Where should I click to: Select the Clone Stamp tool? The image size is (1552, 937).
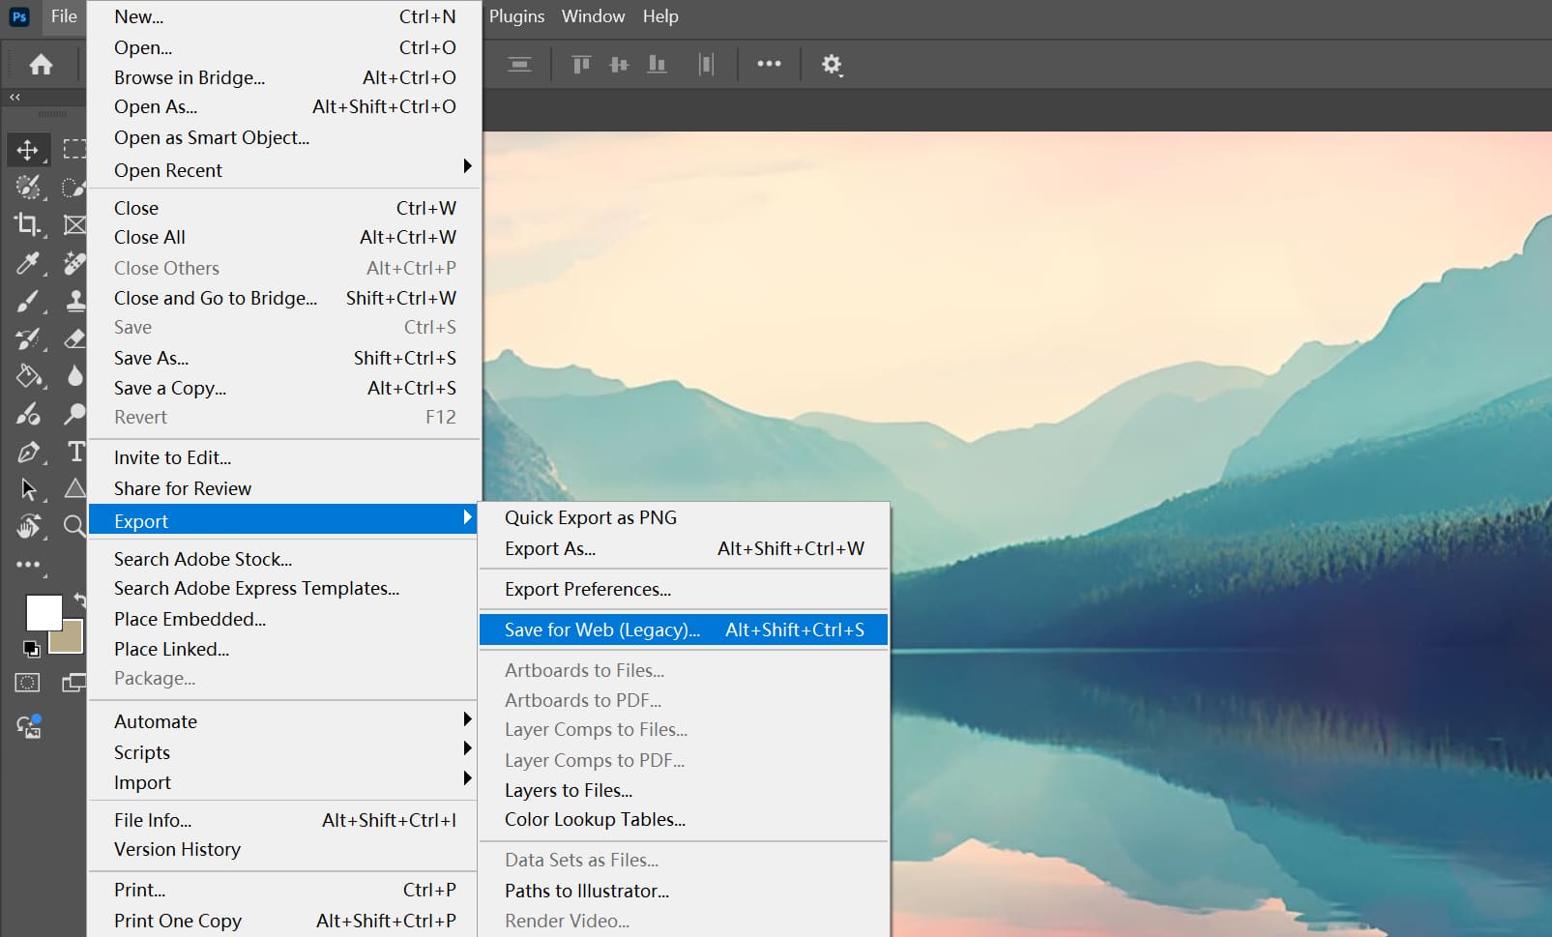coord(74,301)
